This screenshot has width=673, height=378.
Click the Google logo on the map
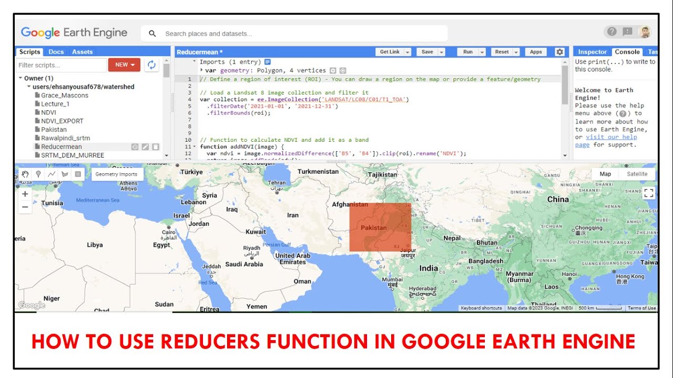coord(32,305)
